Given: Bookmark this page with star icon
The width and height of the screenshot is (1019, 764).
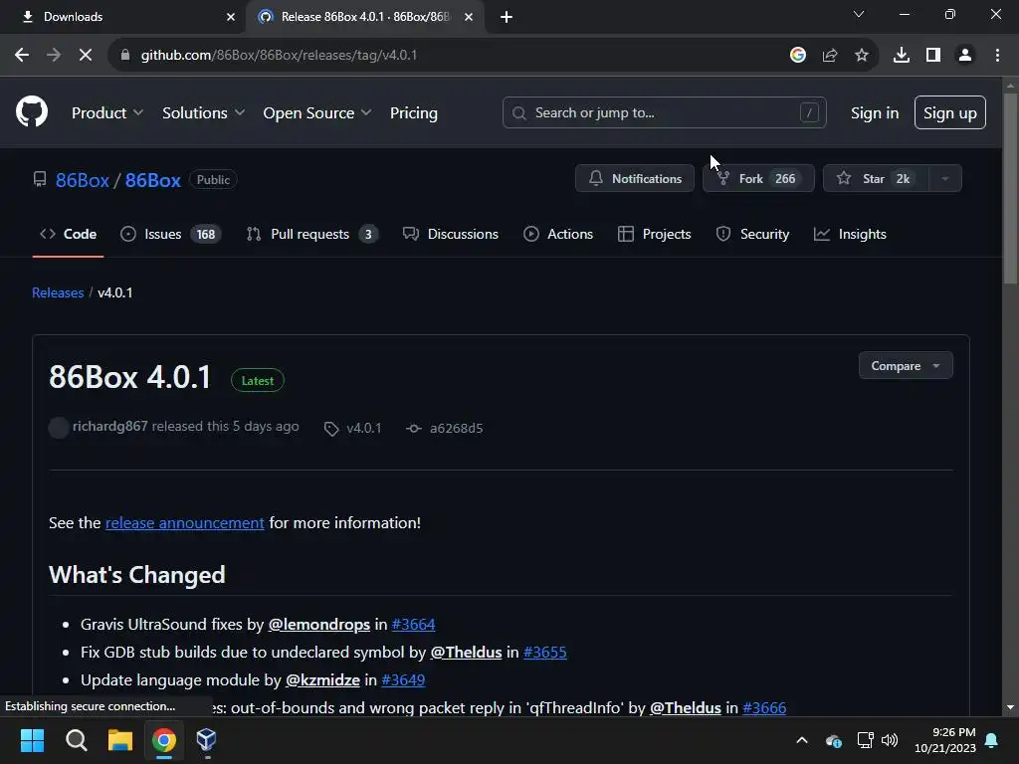Looking at the screenshot, I should coord(862,56).
